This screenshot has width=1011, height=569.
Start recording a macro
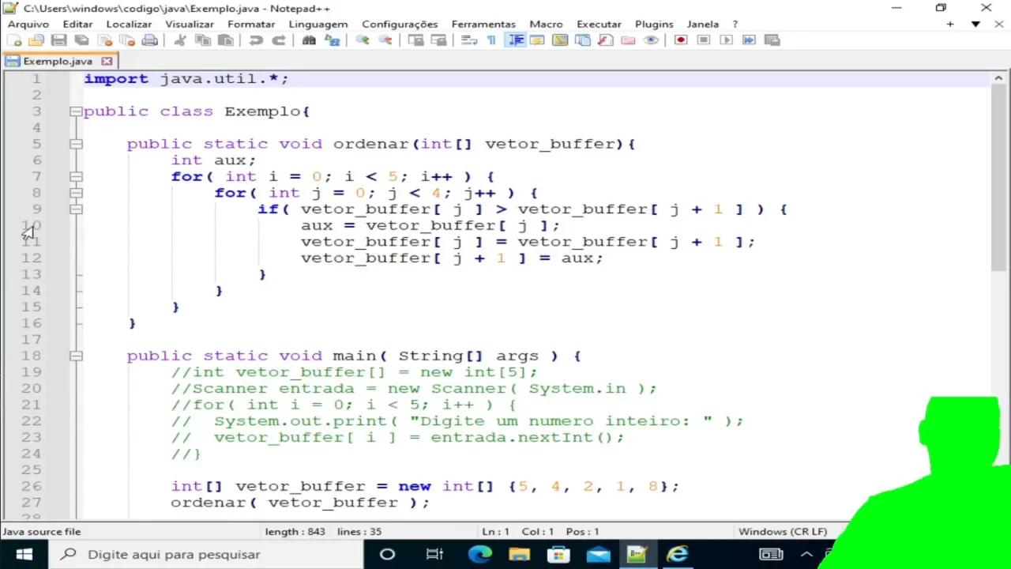pos(680,40)
